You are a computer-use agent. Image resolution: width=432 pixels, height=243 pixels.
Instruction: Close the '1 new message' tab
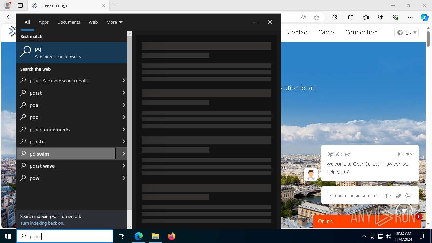tap(104, 5)
